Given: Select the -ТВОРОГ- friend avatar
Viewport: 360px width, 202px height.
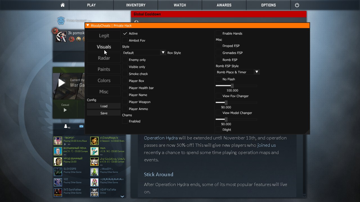Looking at the screenshot, I should pos(58,141).
